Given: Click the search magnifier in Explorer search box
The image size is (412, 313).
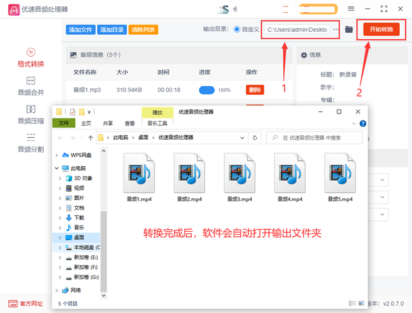Looking at the screenshot, I should (275, 137).
